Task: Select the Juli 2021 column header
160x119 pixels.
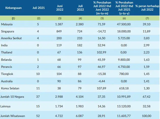Action: coord(39,8)
